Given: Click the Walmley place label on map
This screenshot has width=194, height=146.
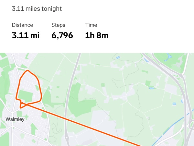Looking at the screenshot, I should point(15,119).
